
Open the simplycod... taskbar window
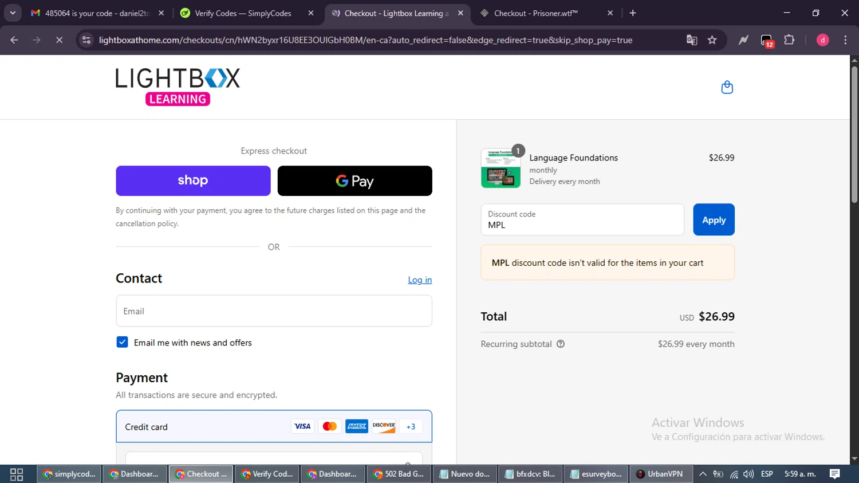pyautogui.click(x=69, y=474)
